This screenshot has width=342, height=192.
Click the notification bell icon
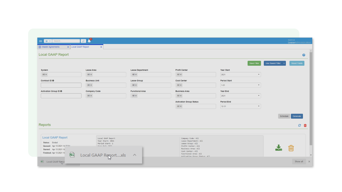(89, 41)
